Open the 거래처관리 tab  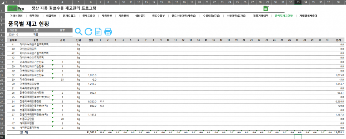pyautogui.click(x=16, y=16)
